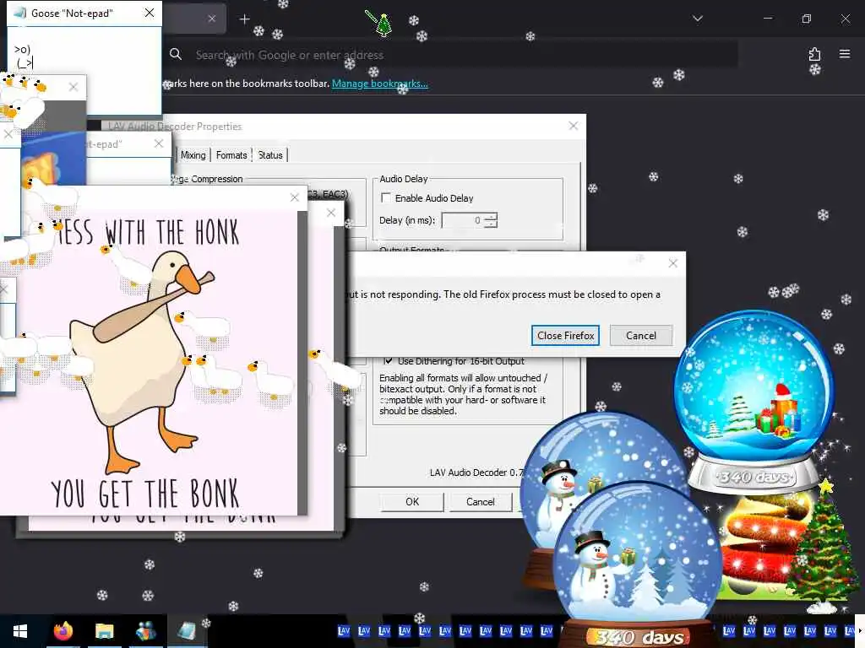Follow the Manage bookmarks link
Viewport: 865px width, 648px height.
coord(379,84)
